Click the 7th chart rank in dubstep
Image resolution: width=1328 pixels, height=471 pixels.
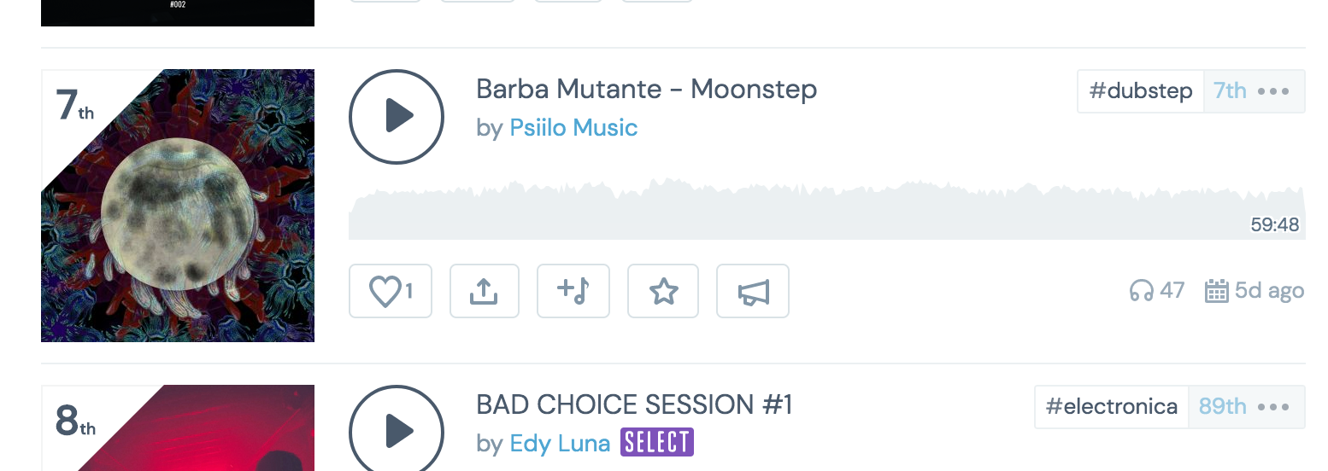[1230, 91]
